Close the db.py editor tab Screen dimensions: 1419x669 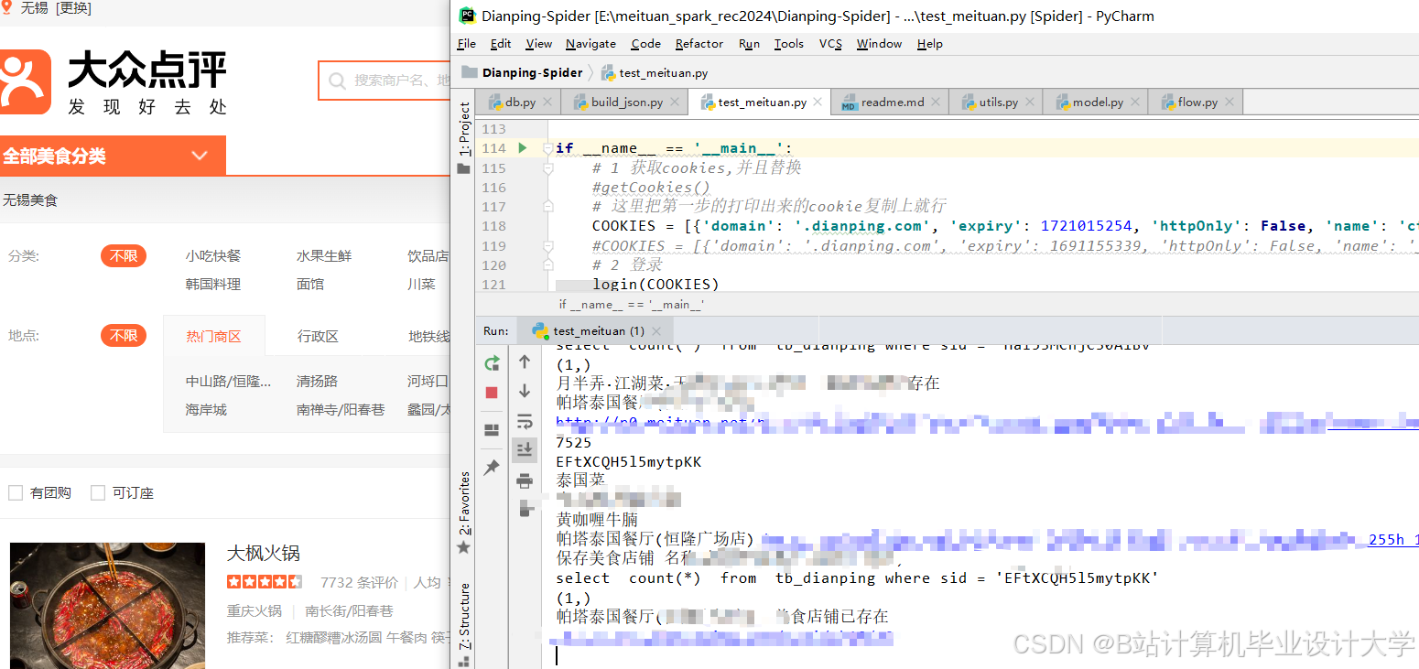pyautogui.click(x=547, y=103)
